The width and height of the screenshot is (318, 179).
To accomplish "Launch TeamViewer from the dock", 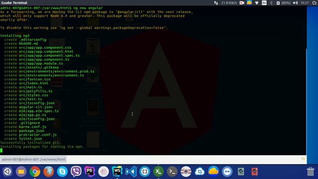I will click(227, 172).
